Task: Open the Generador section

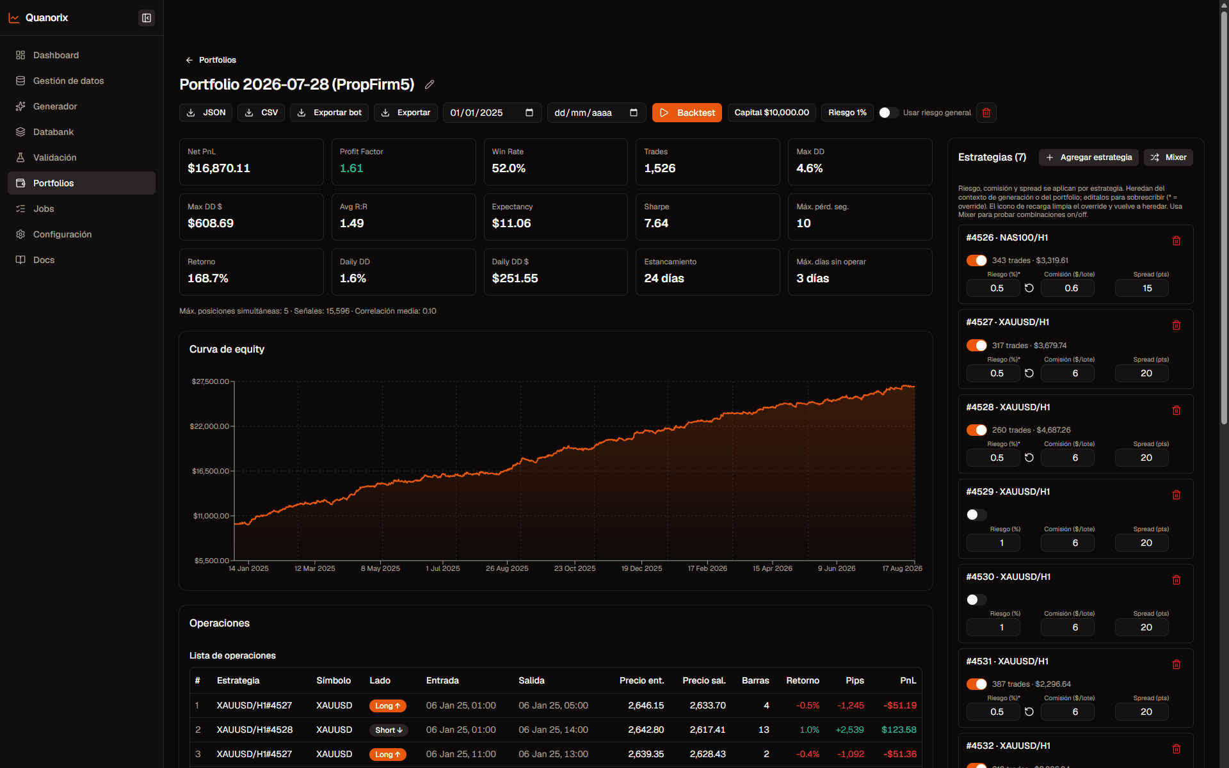Action: pos(81,106)
